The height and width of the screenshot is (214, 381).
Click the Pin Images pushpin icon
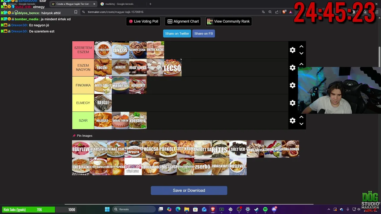[x=74, y=136]
